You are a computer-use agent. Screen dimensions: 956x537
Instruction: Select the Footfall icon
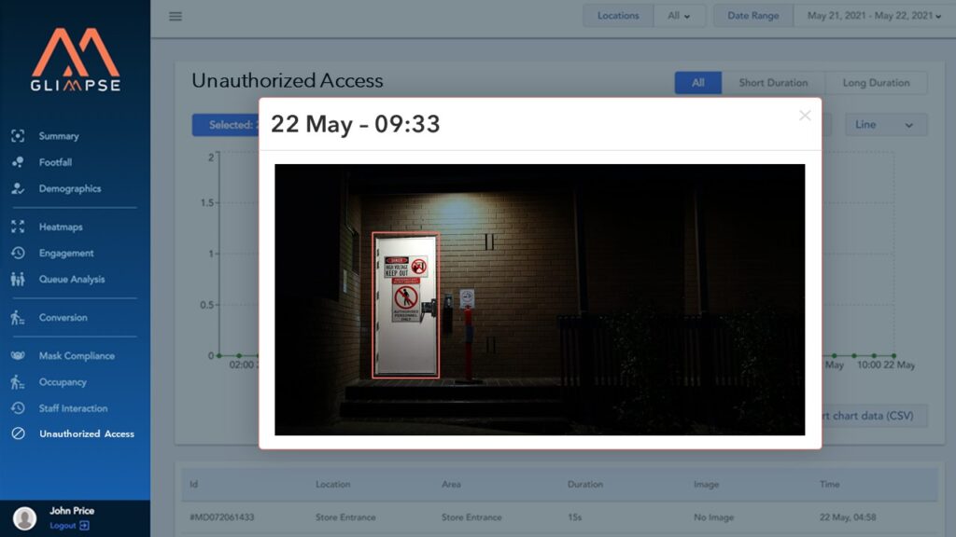18,162
